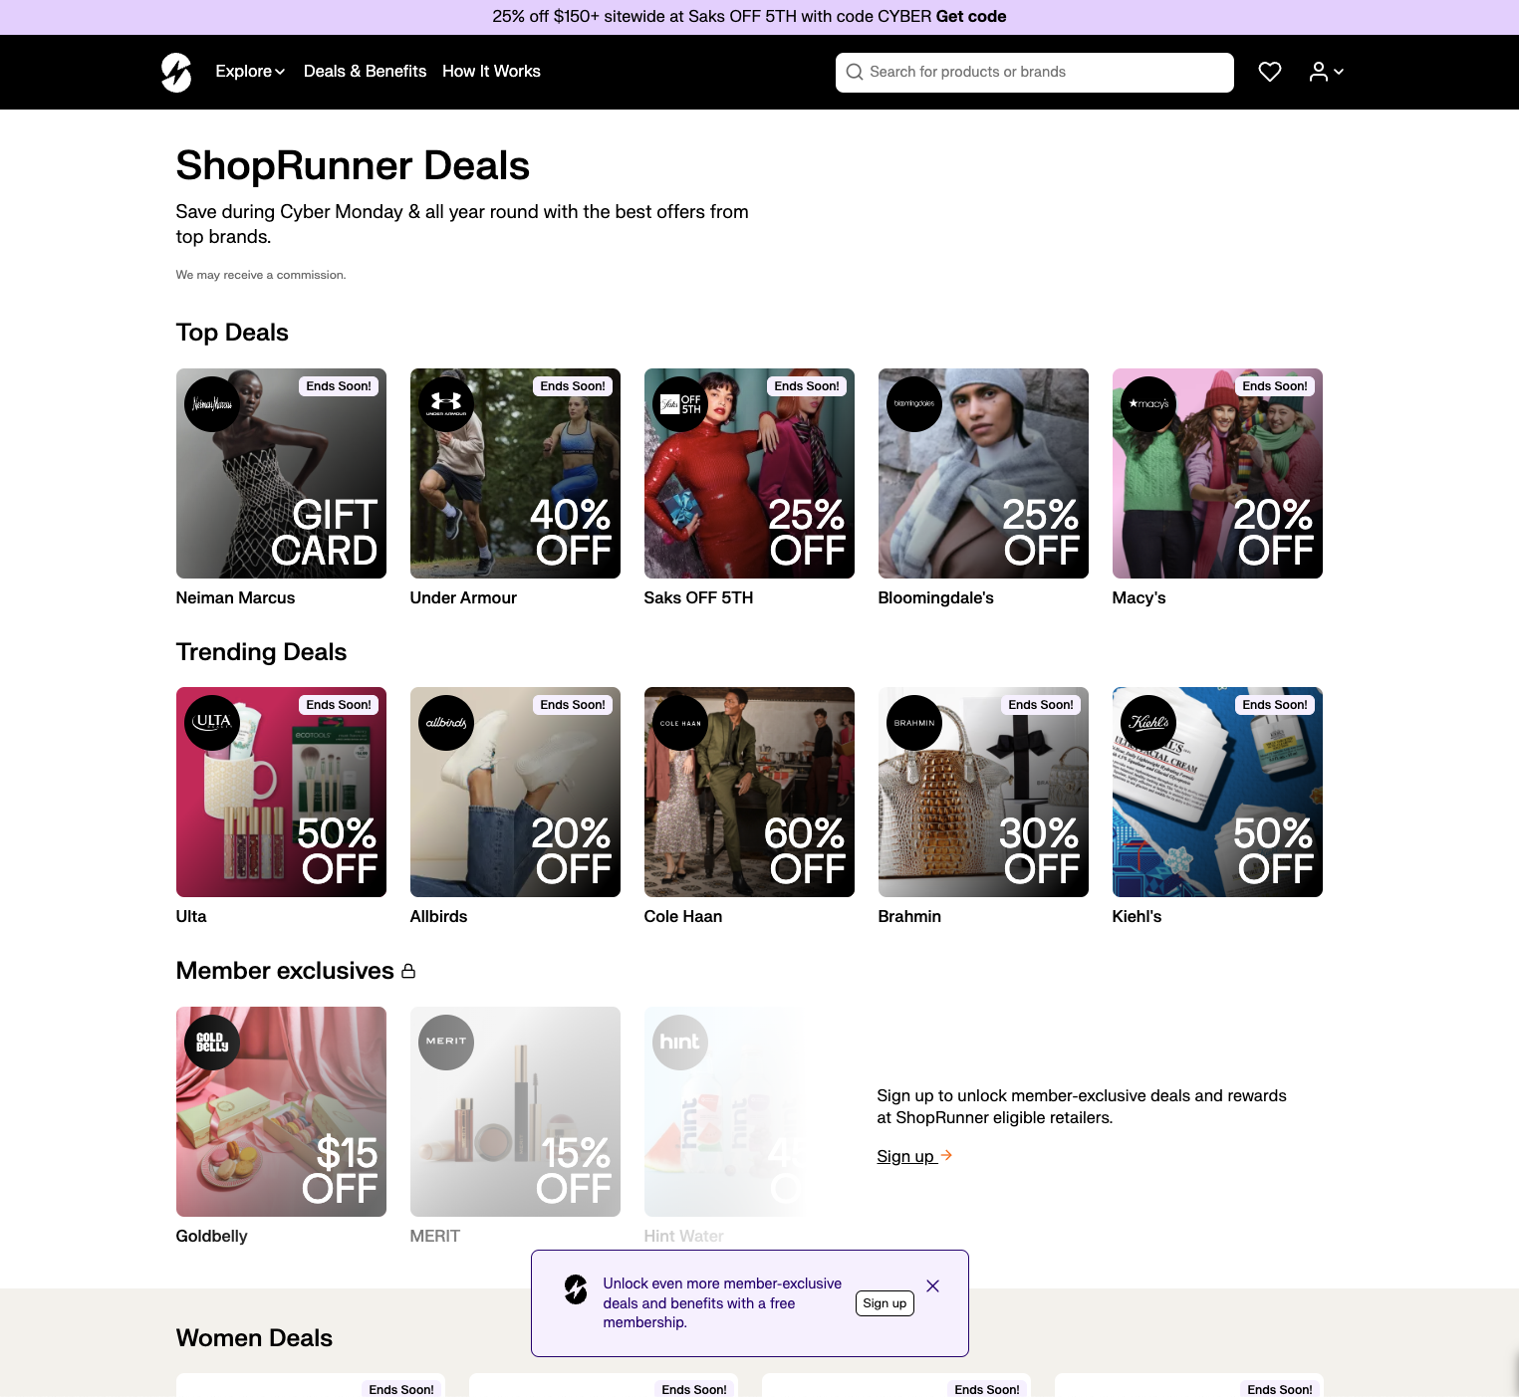Image resolution: width=1519 pixels, height=1397 pixels.
Task: Close the membership popup with X
Action: [932, 1286]
